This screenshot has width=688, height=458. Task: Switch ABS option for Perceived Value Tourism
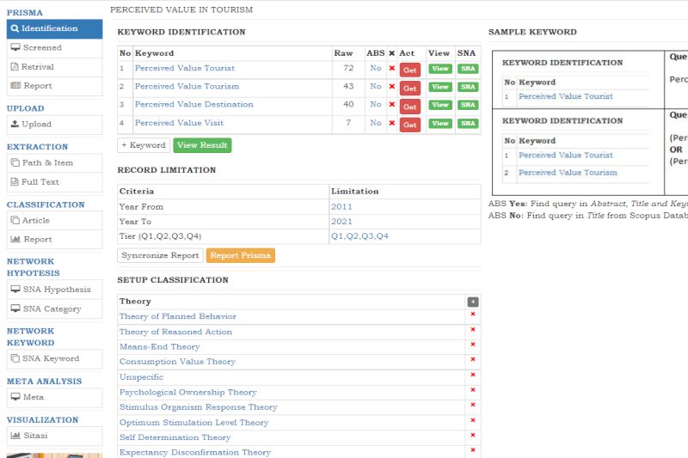[x=376, y=87]
